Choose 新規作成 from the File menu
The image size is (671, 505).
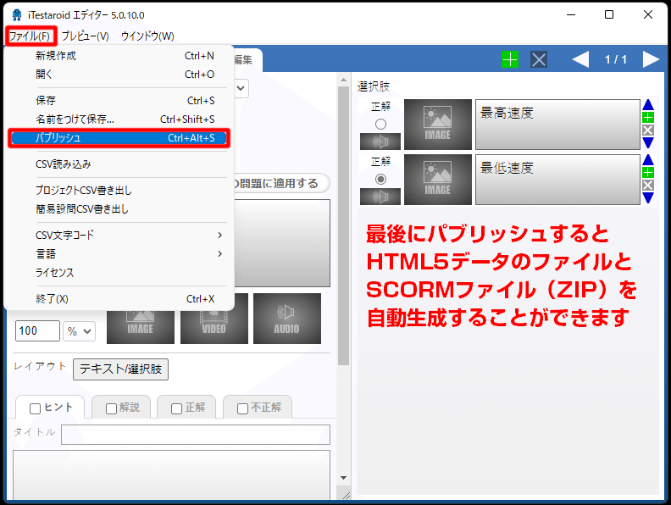click(x=125, y=56)
